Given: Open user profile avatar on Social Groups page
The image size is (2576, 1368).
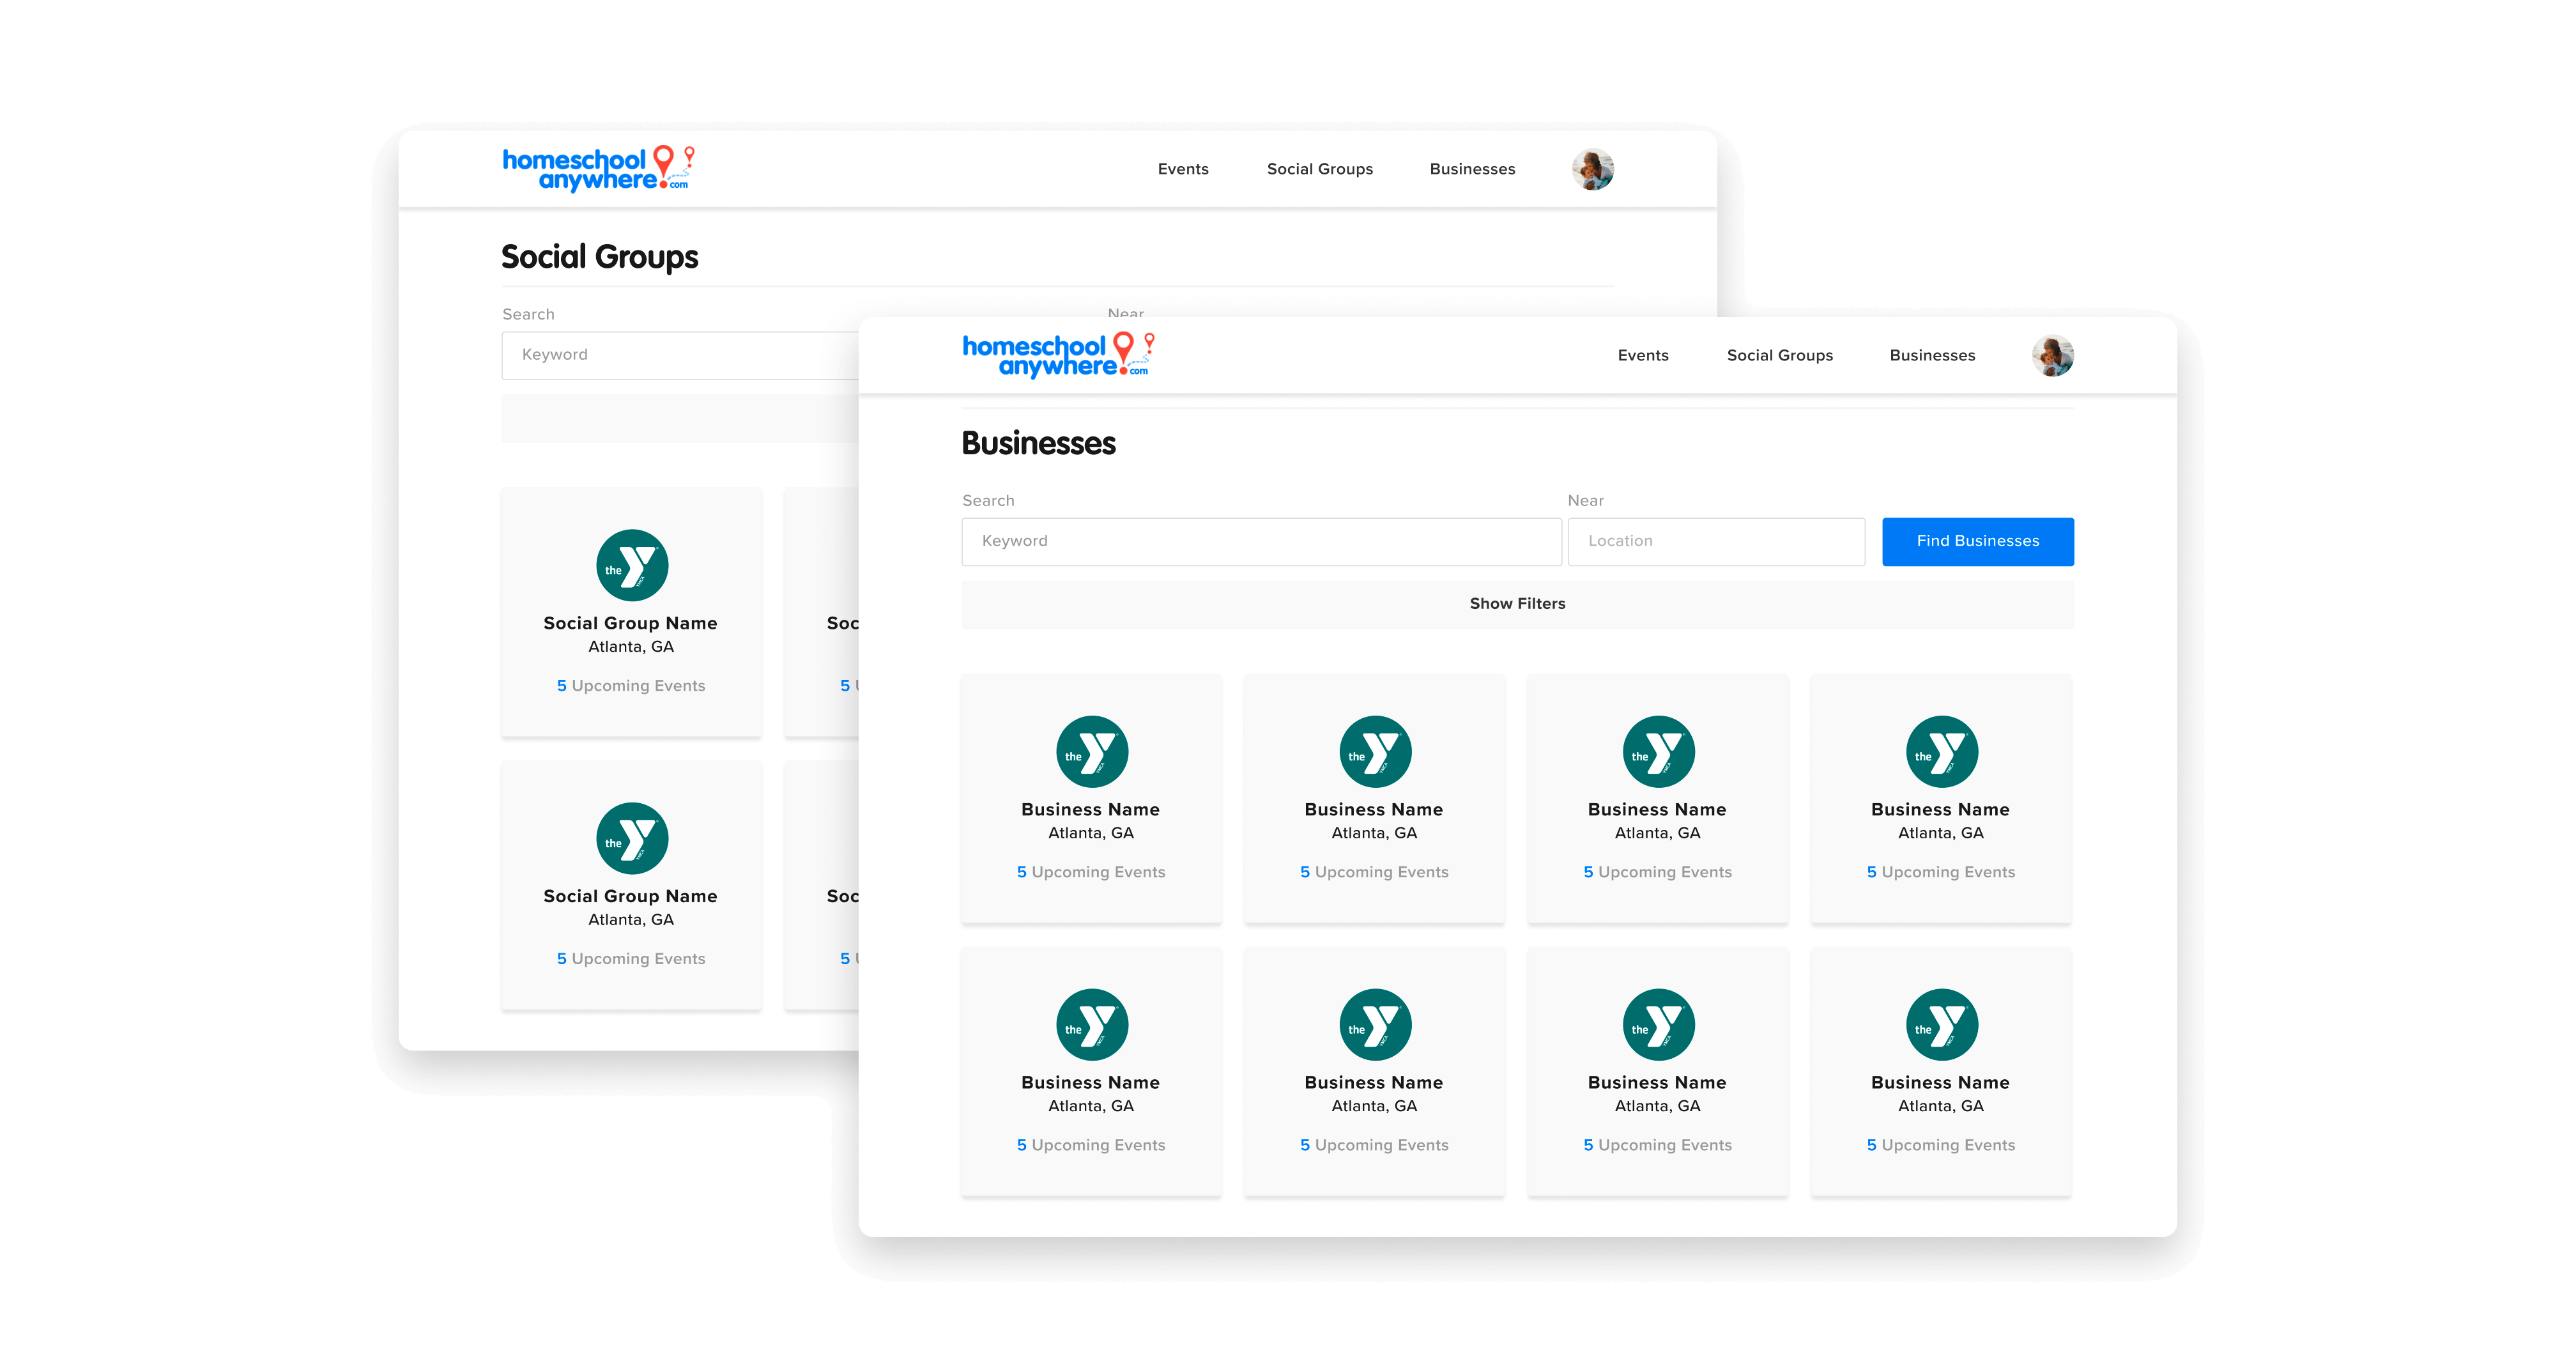Looking at the screenshot, I should pyautogui.click(x=1592, y=169).
